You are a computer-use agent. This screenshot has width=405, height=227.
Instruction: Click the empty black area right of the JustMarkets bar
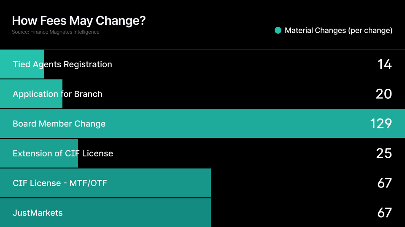coord(291,213)
